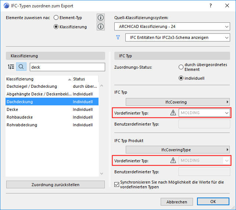
Task: Select the Element-Typ radio button
Action: coord(56,17)
